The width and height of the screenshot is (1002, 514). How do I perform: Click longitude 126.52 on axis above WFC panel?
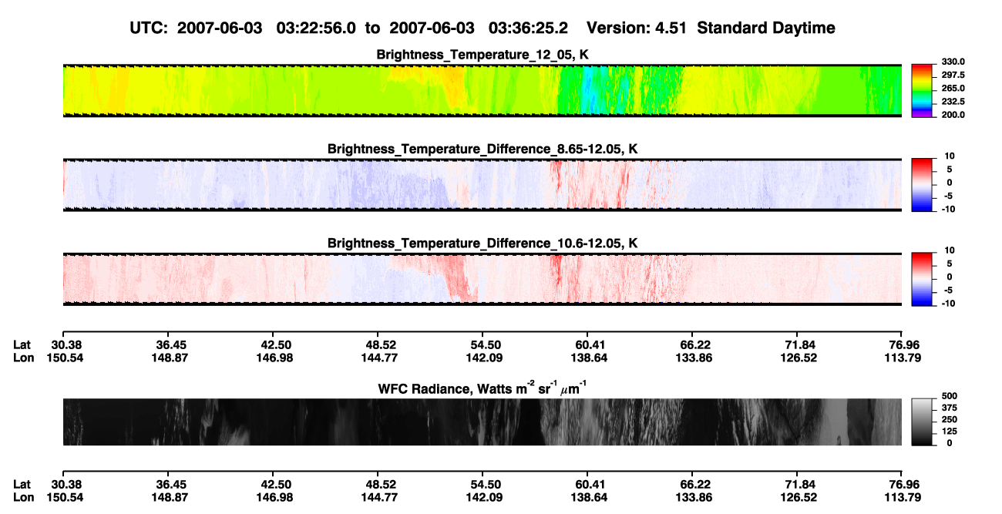pyautogui.click(x=799, y=358)
